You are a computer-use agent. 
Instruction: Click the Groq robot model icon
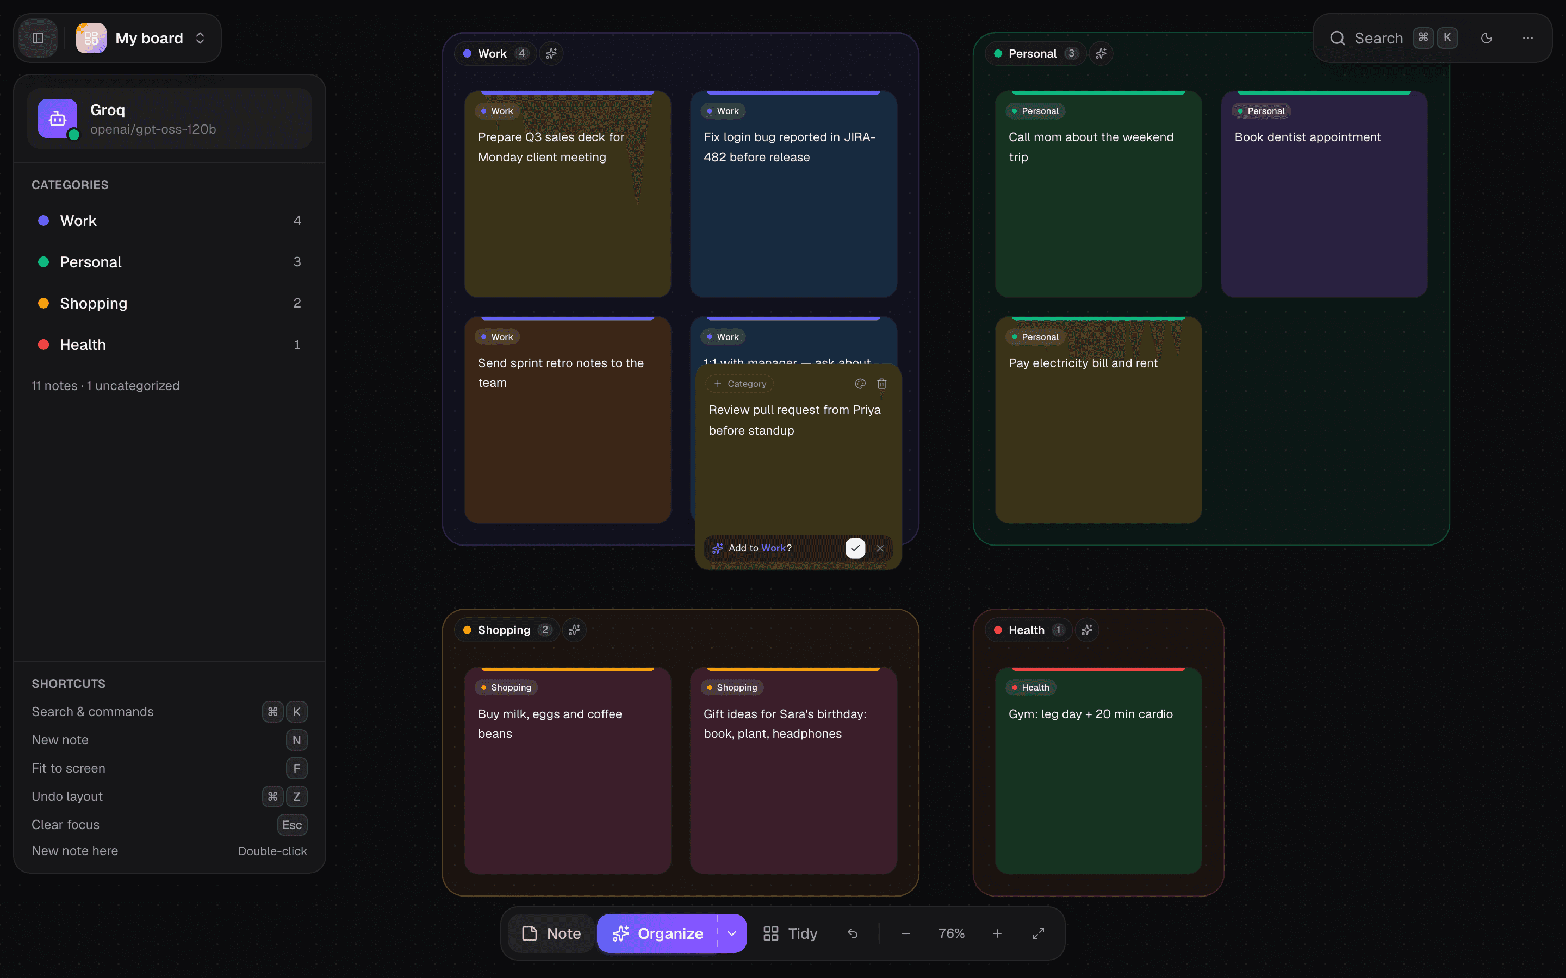[x=58, y=118]
